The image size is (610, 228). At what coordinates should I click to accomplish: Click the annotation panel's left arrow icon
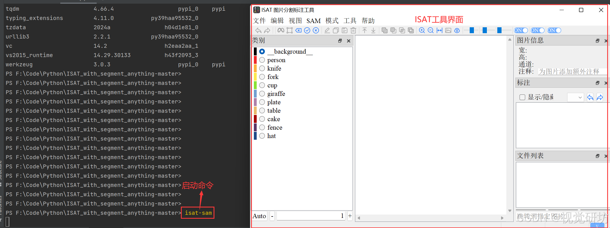coord(590,98)
